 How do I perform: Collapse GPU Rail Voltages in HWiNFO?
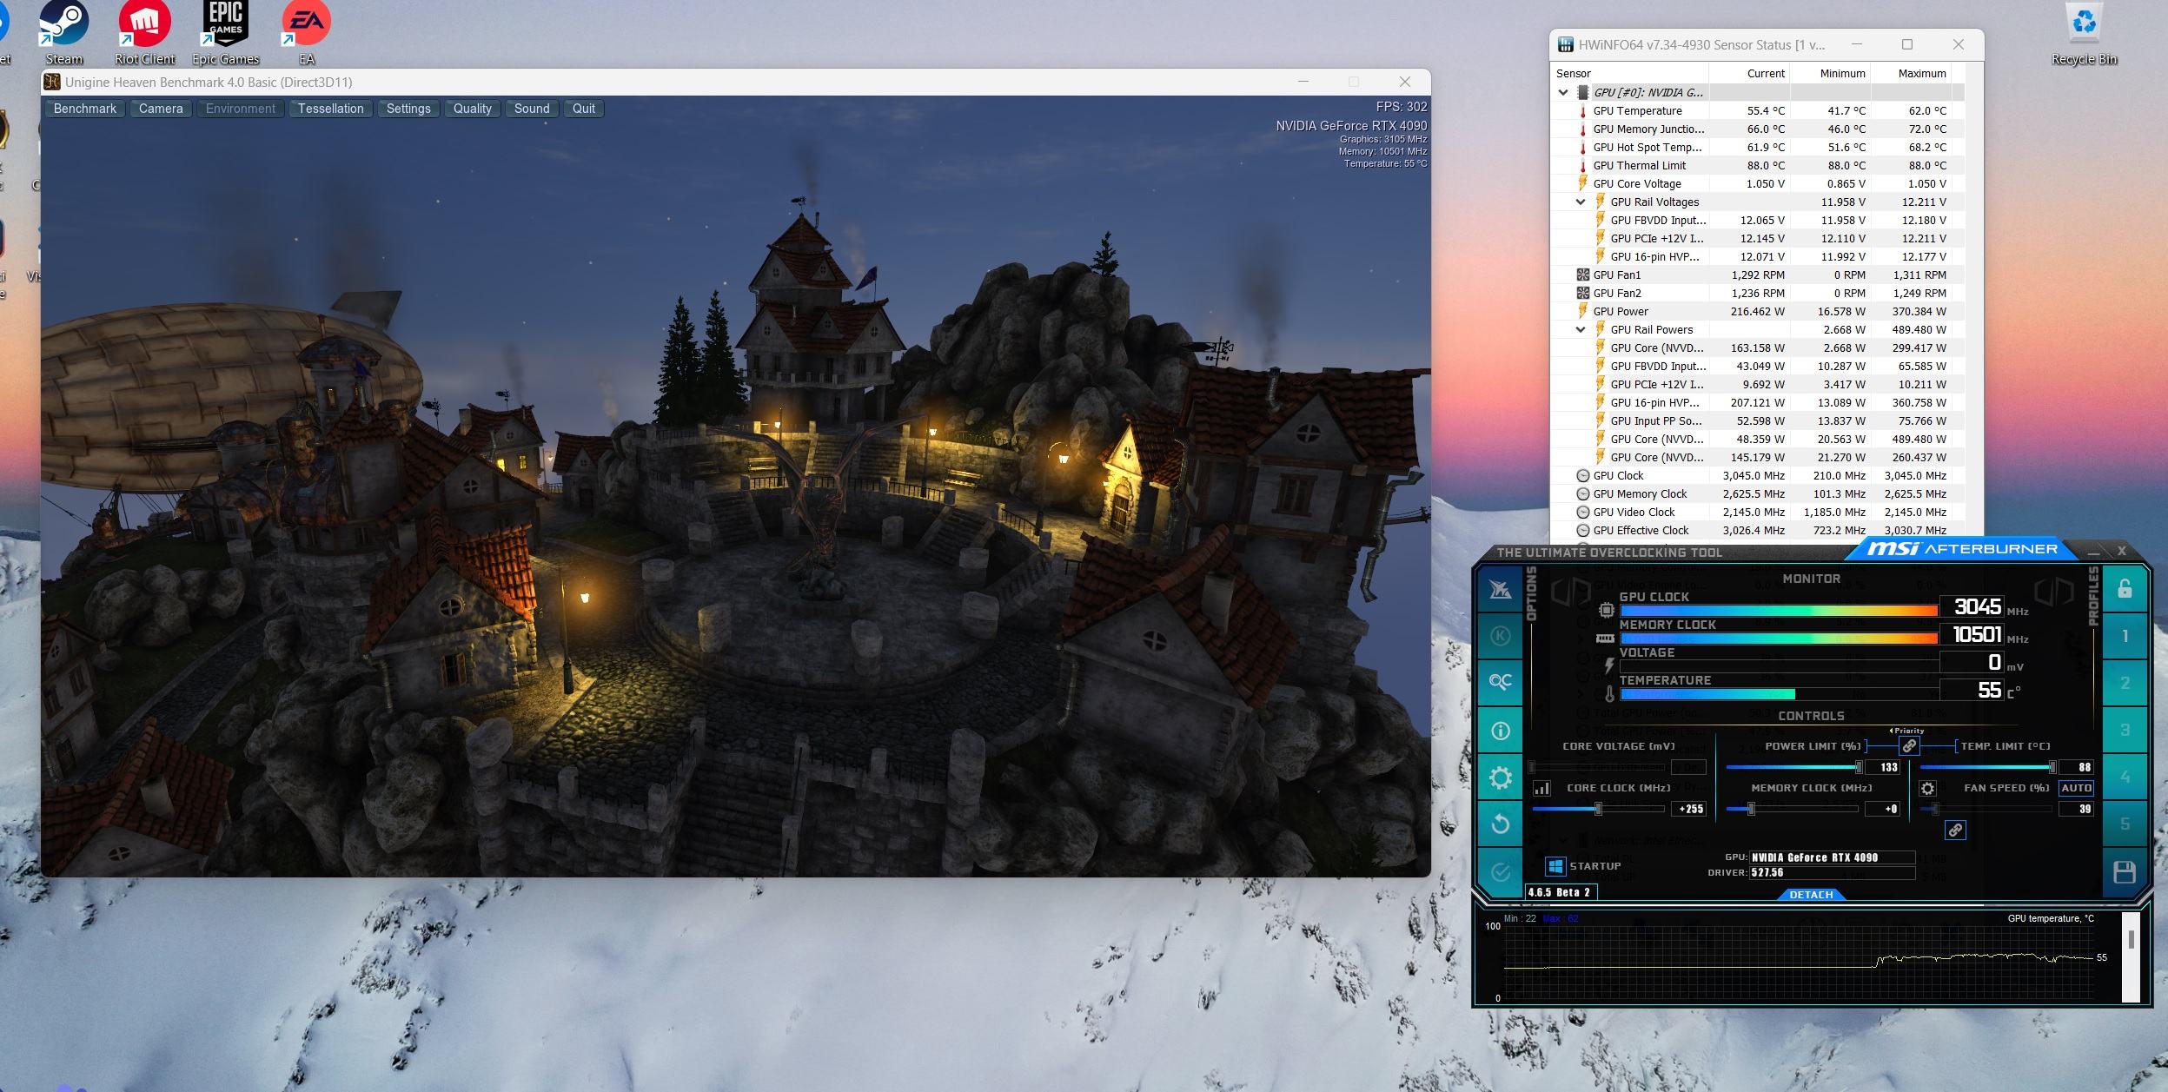tap(1581, 202)
